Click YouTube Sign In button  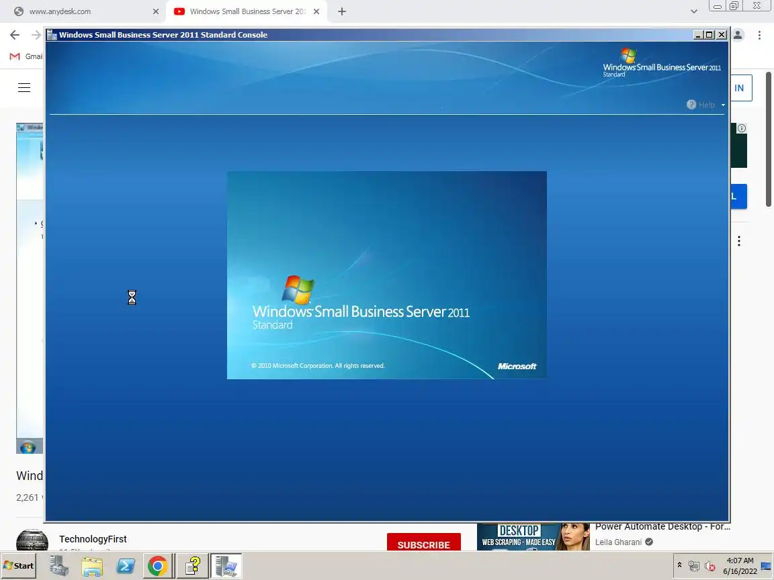[x=740, y=88]
